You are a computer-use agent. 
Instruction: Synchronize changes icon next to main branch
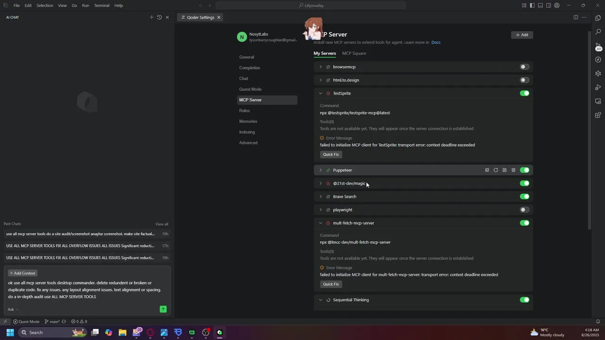pyautogui.click(x=64, y=322)
